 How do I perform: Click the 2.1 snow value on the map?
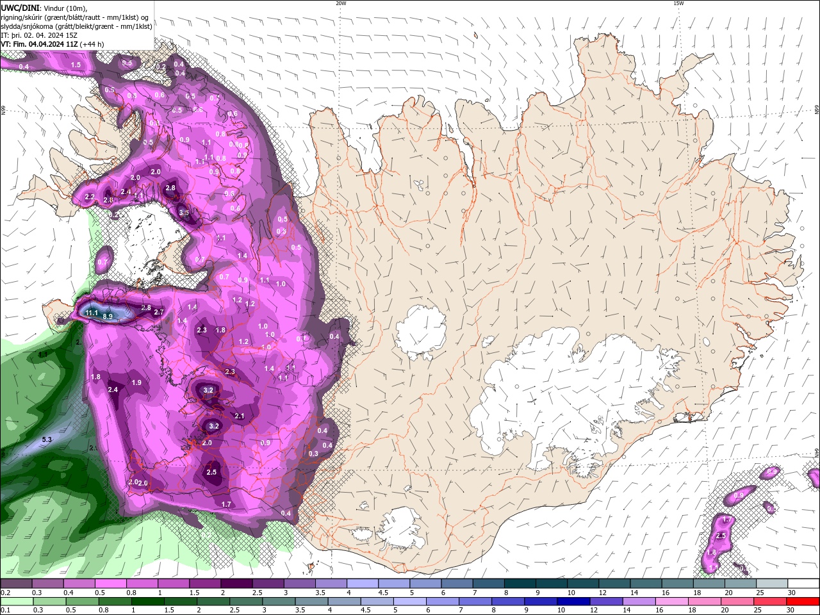(240, 416)
